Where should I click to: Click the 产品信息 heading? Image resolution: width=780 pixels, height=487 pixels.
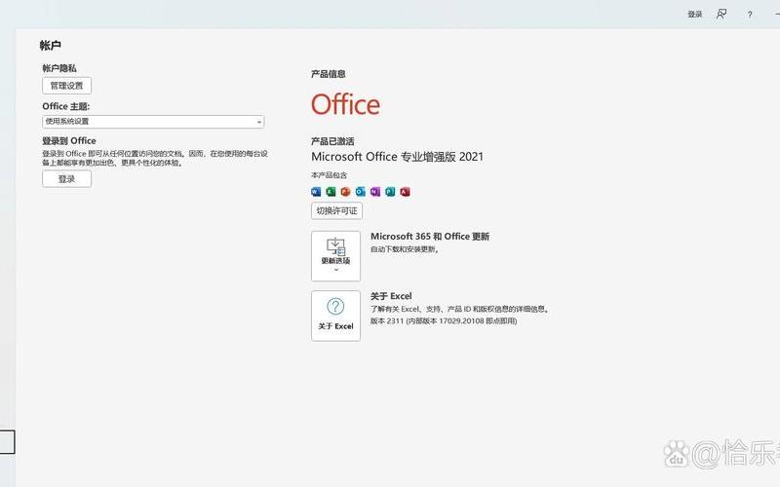pos(328,74)
